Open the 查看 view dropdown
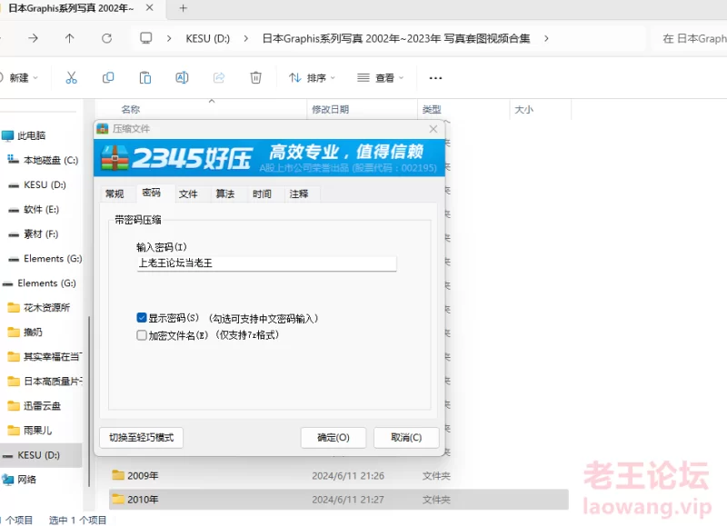Viewport: 727px width, 526px height. (380, 78)
